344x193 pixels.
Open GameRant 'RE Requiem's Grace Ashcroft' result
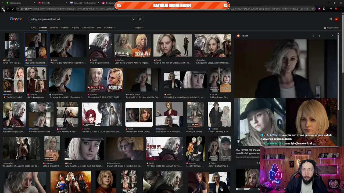[213, 49]
